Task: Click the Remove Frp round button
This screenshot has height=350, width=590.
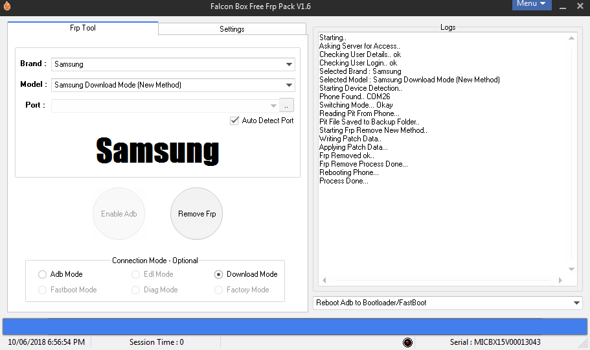Action: click(197, 214)
